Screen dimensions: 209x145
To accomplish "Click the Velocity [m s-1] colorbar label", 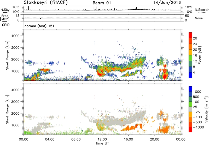I will click(206, 109).
